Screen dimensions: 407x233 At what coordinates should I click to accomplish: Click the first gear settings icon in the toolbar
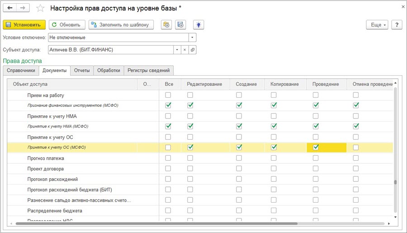click(x=166, y=25)
